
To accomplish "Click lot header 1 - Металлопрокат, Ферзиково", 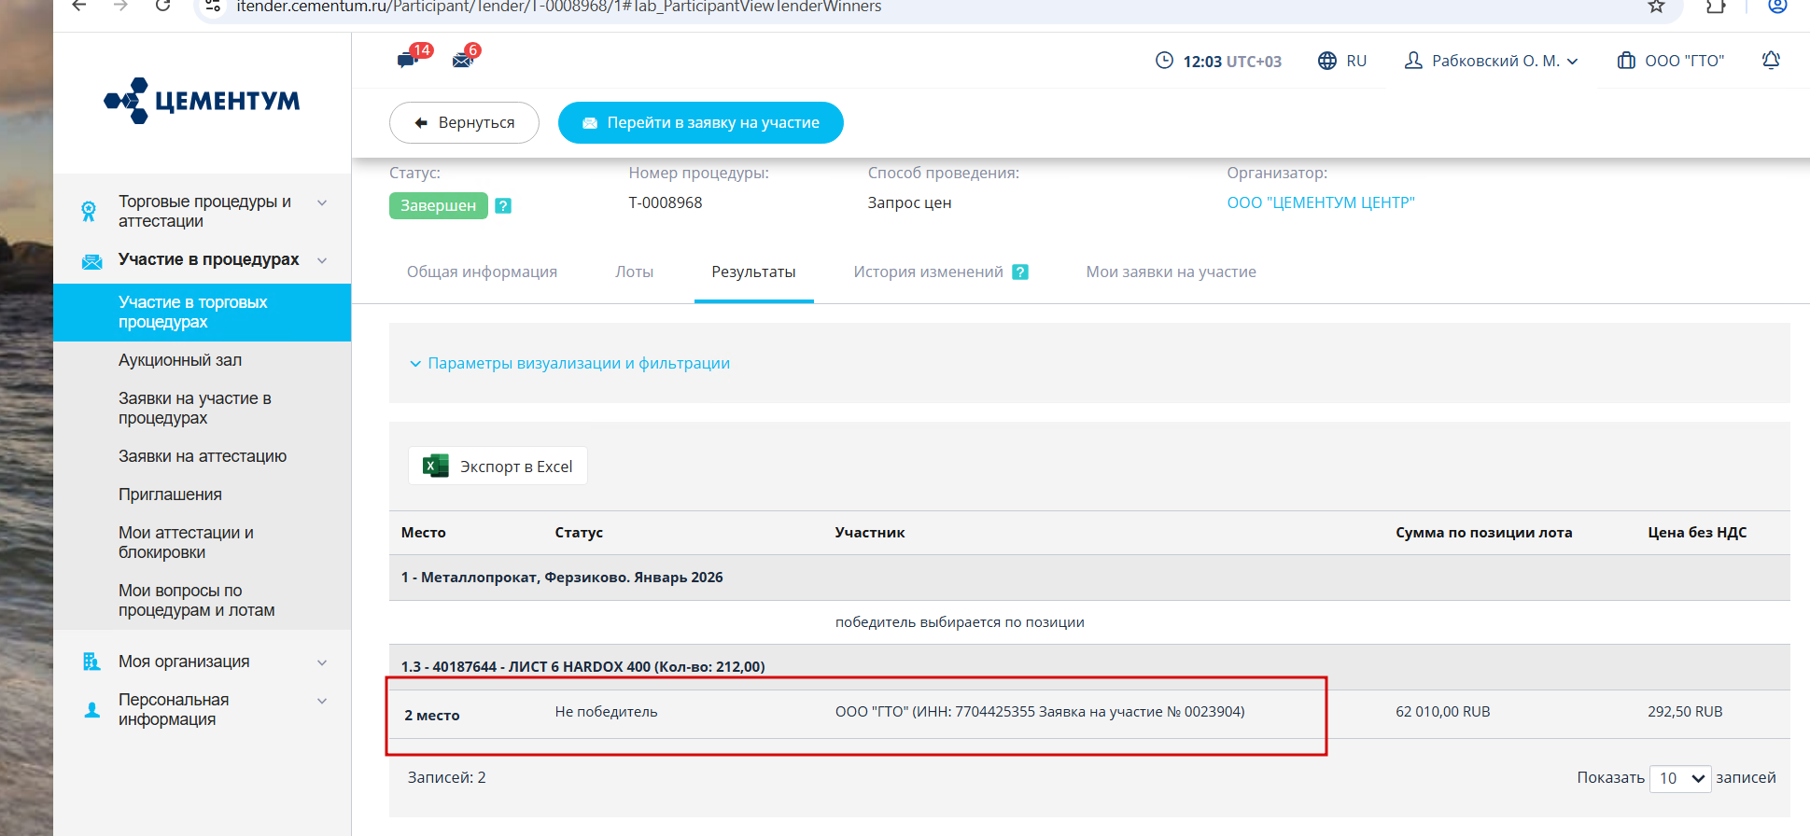I will (562, 577).
